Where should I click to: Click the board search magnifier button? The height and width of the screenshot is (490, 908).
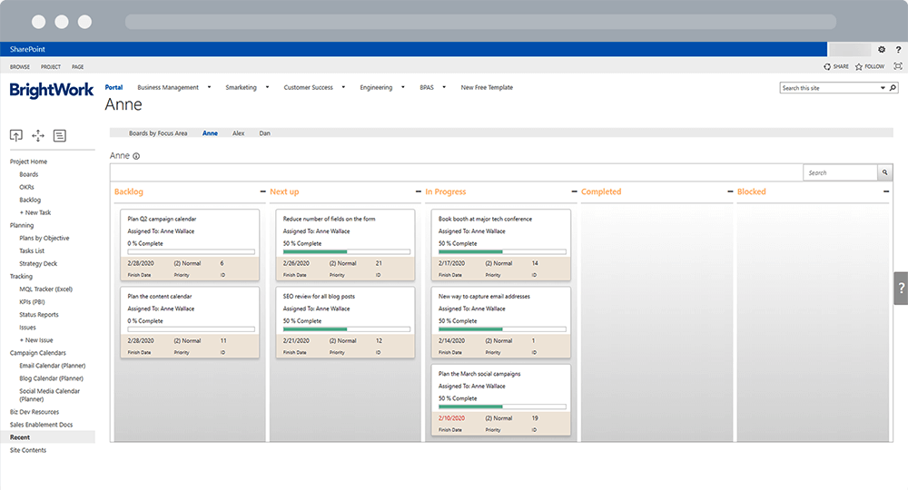point(884,172)
